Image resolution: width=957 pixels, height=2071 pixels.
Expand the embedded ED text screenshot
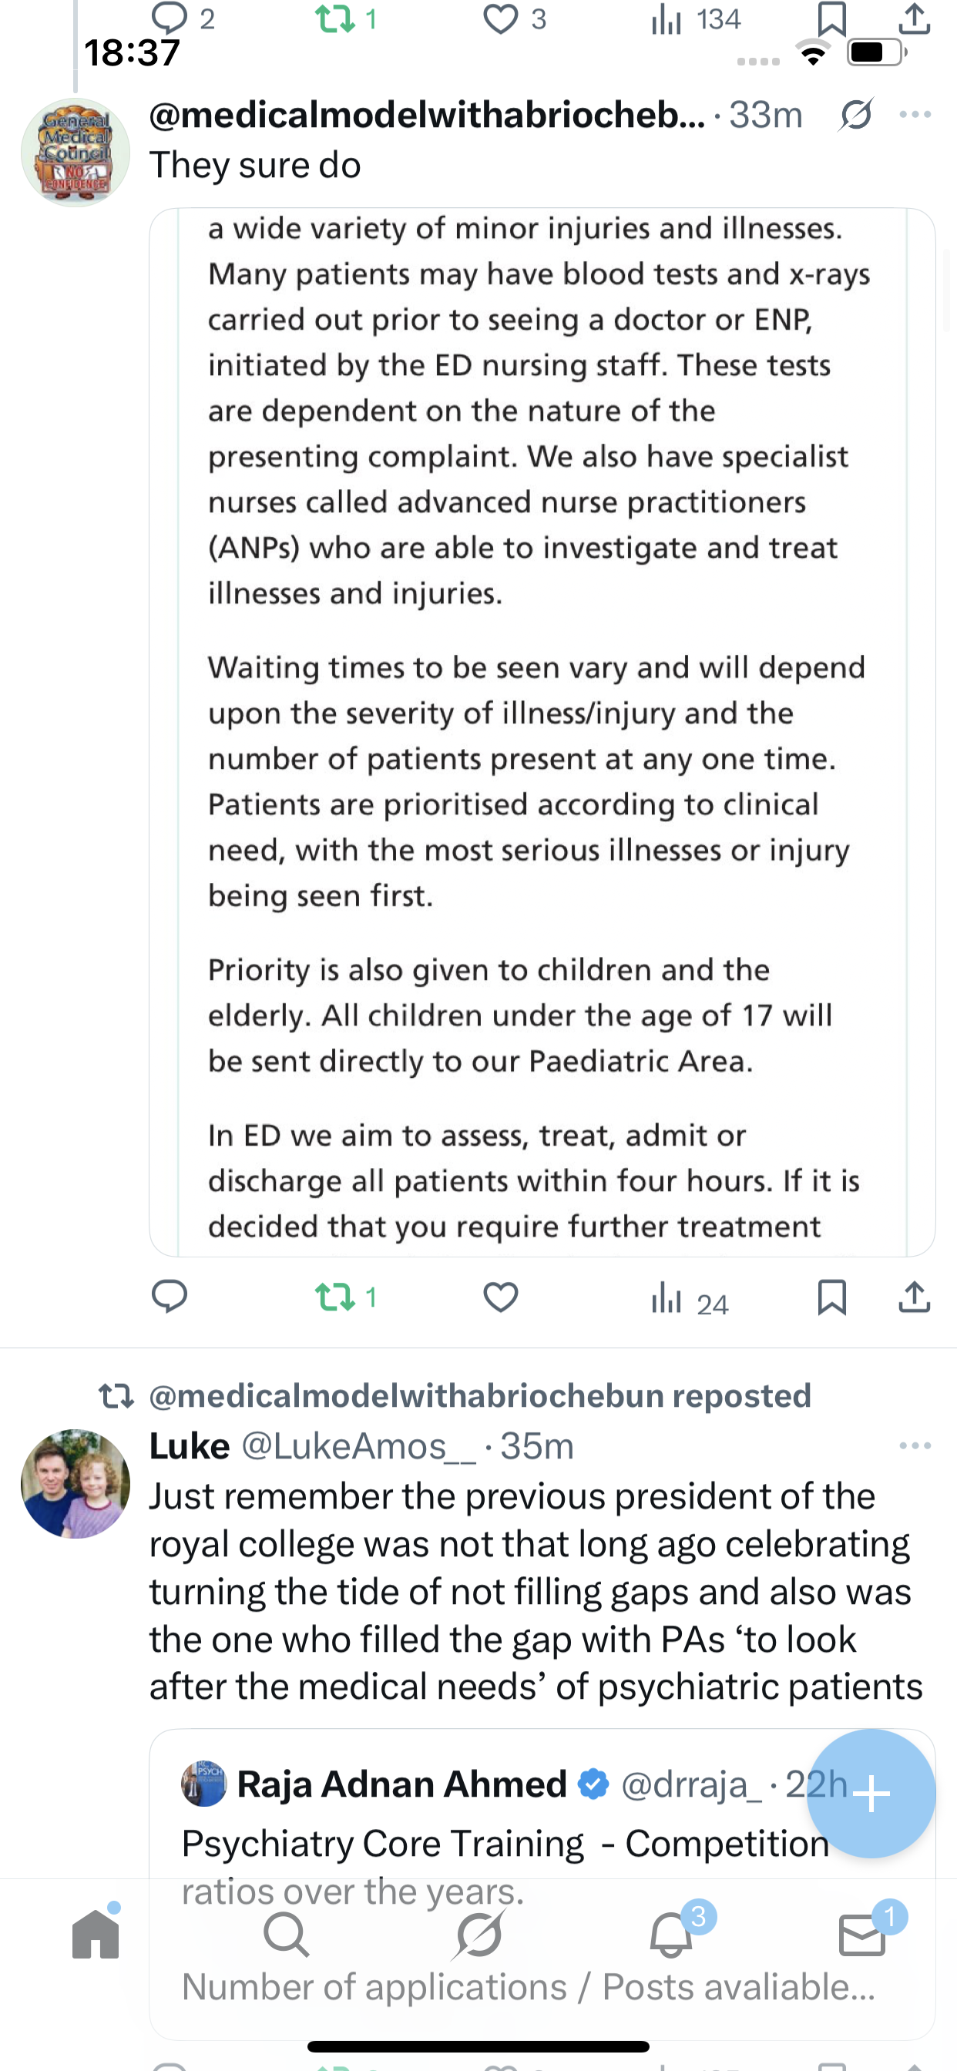click(542, 732)
